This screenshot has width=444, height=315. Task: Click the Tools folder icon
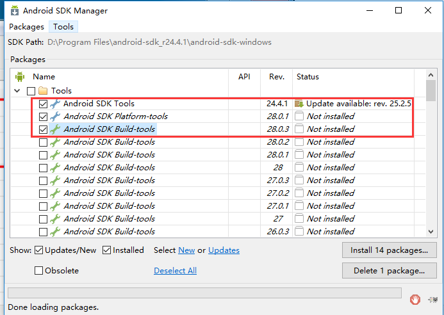(43, 91)
